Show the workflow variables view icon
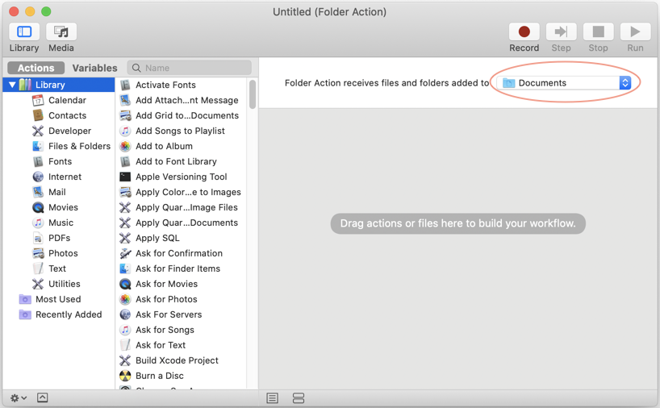This screenshot has height=408, width=660. click(x=299, y=398)
